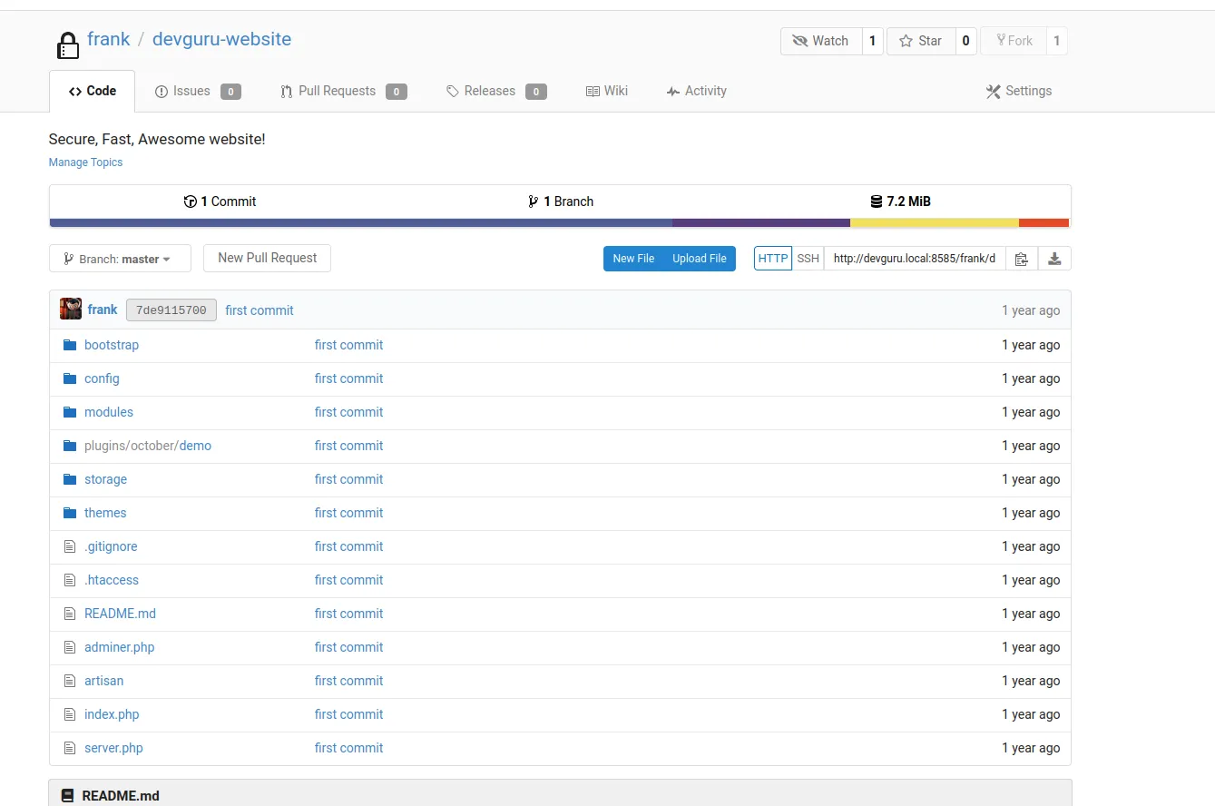Select HTTP clone protocol
This screenshot has width=1215, height=806.
pos(772,259)
